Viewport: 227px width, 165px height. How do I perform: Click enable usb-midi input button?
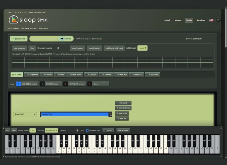click(114, 48)
